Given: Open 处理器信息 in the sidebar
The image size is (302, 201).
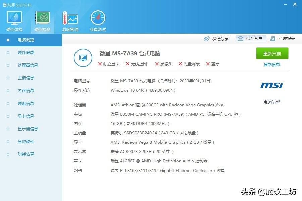Looking at the screenshot, I should 31,65.
